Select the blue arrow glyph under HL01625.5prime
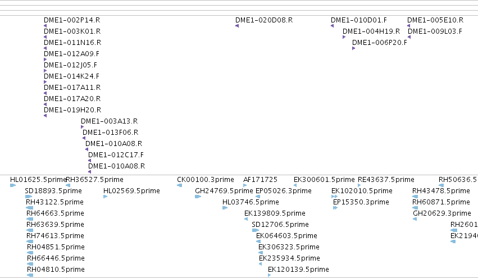Screen dimensions: 478x278 pyautogui.click(x=13, y=185)
